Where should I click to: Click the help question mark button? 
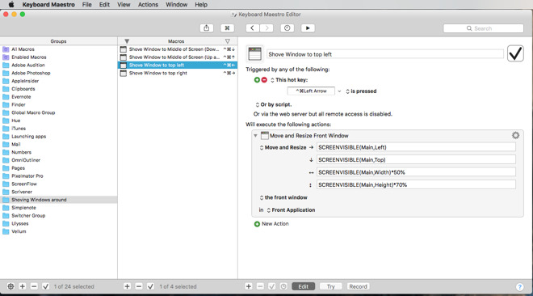click(519, 287)
